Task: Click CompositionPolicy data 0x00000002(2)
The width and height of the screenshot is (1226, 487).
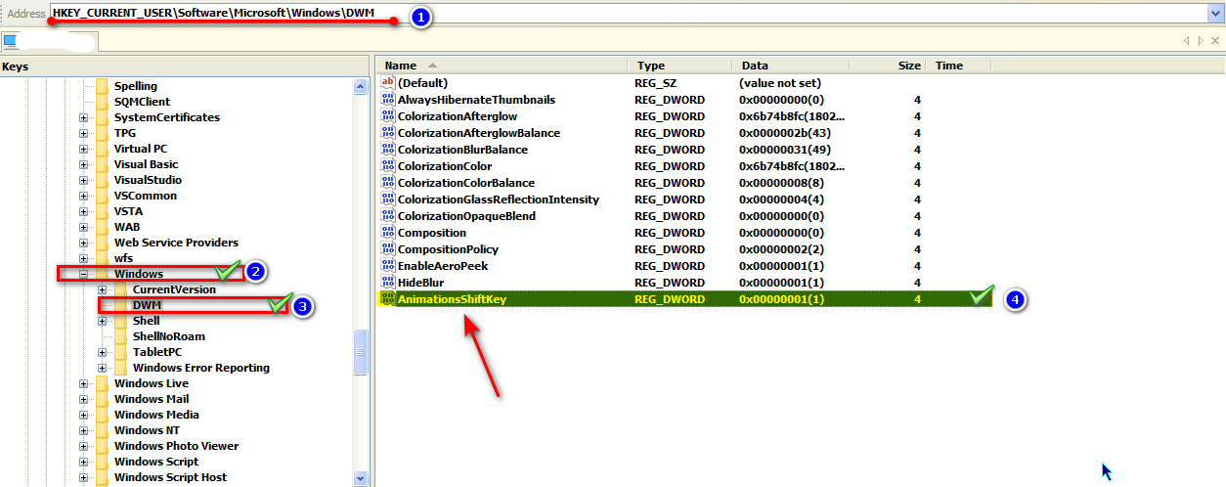Action: point(782,249)
